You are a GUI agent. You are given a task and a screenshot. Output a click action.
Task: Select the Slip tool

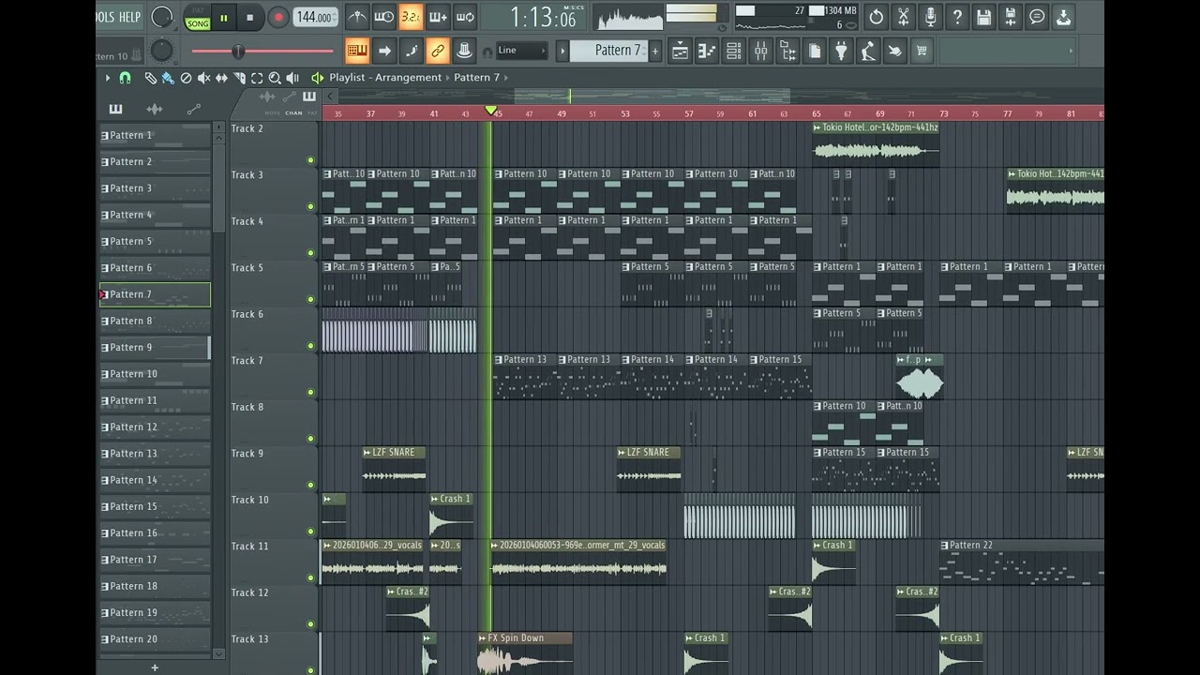(221, 78)
